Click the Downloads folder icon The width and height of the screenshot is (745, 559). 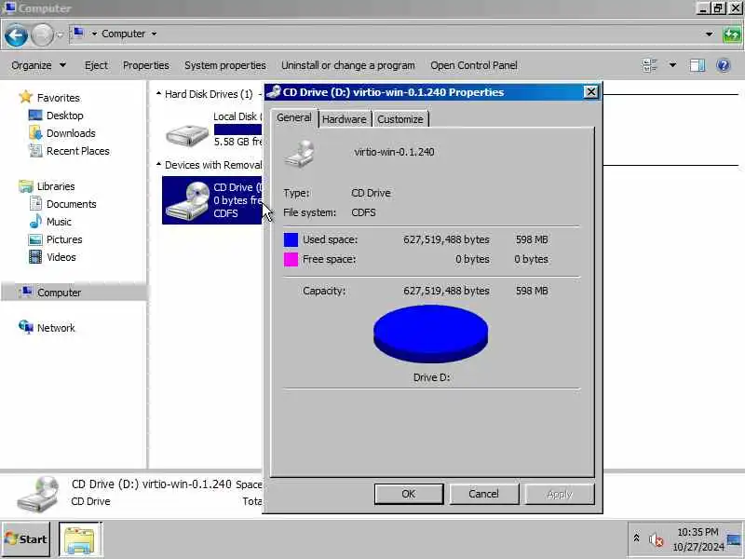35,132
